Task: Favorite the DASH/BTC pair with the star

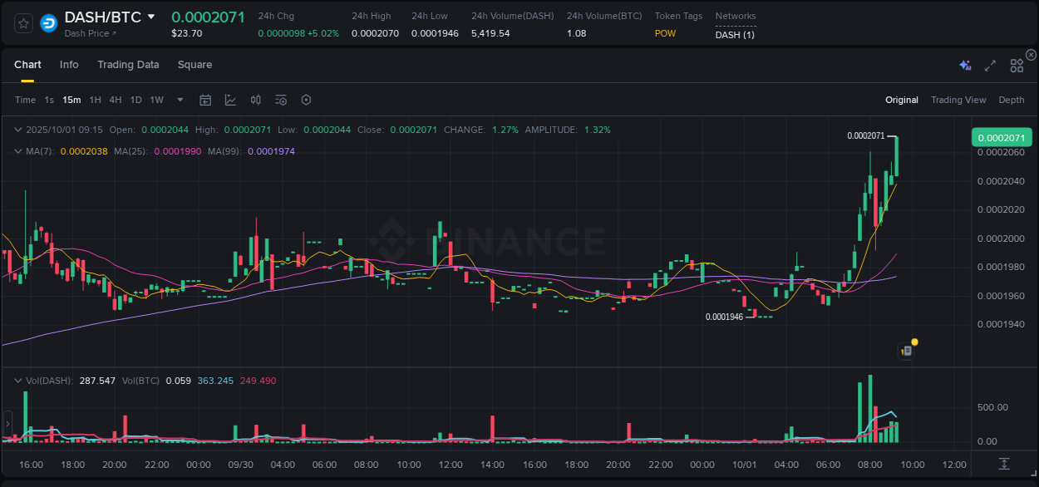Action: pos(23,23)
